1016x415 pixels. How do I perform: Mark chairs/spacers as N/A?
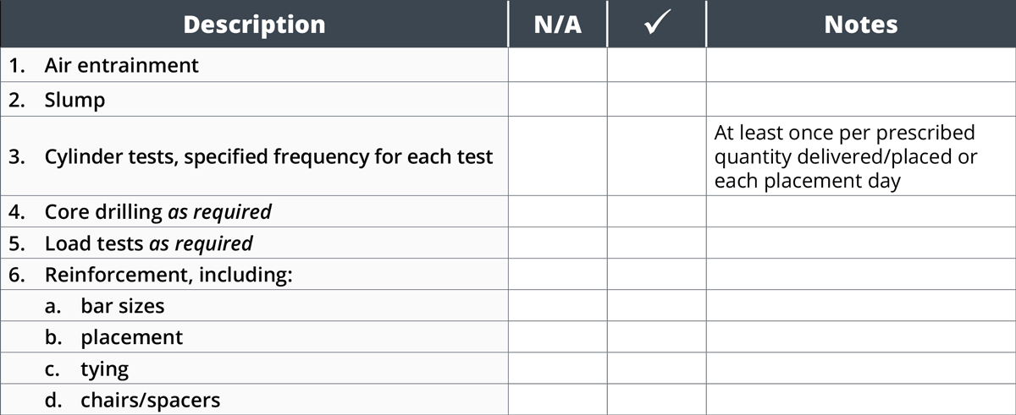tap(558, 399)
